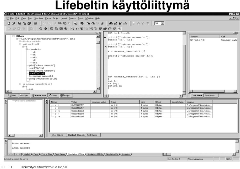Open the Window menu

coord(89,18)
